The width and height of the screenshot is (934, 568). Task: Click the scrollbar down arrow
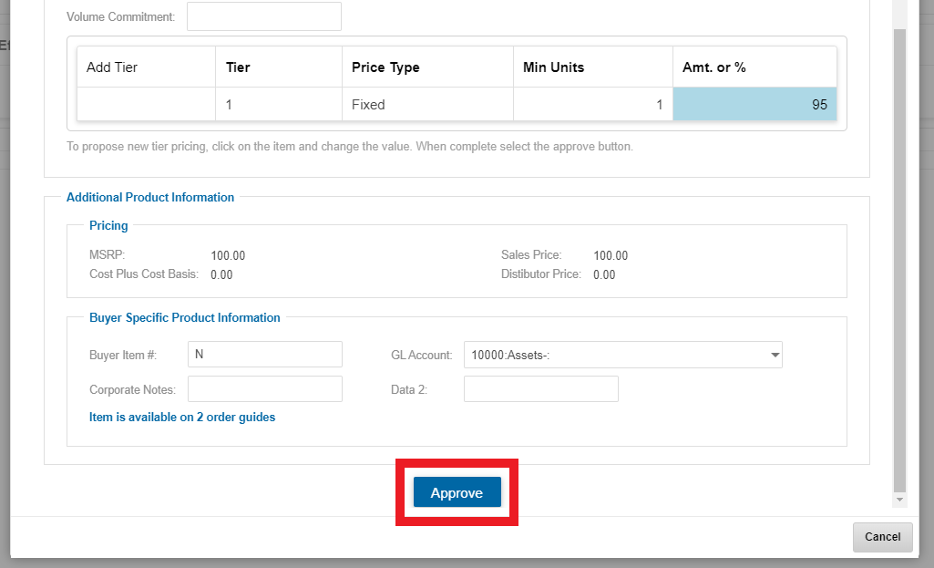pyautogui.click(x=900, y=500)
